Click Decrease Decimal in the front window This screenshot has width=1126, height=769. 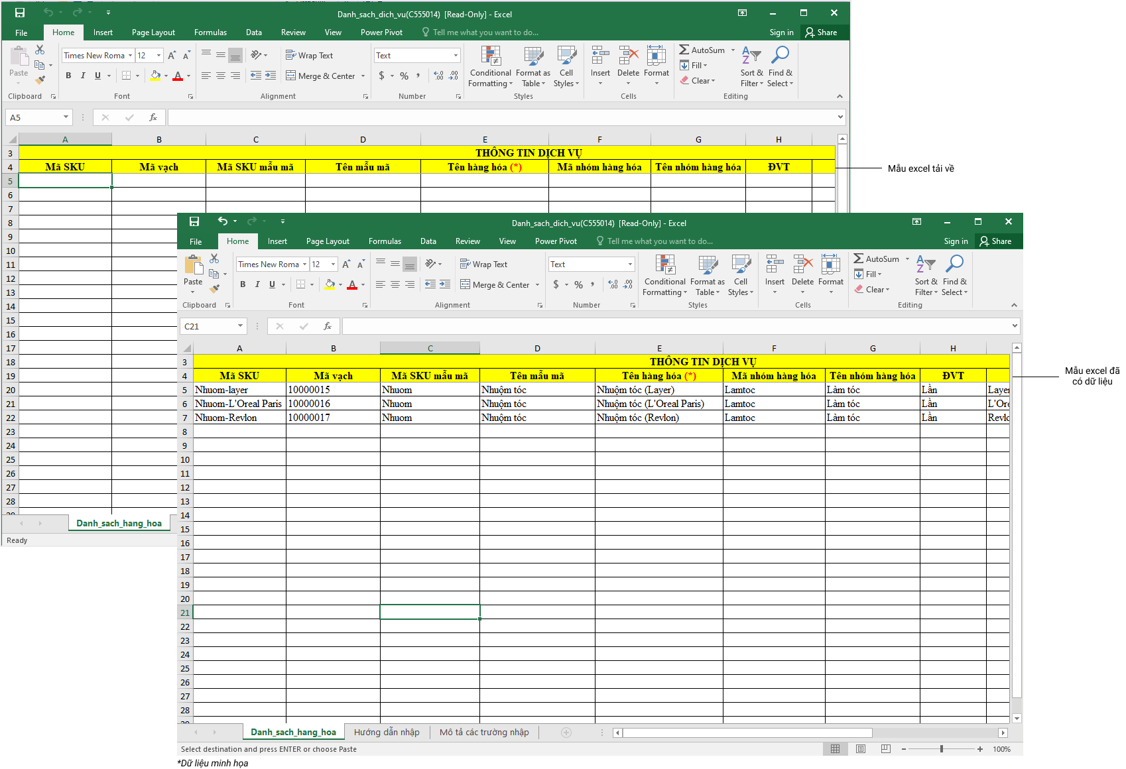pyautogui.click(x=628, y=284)
